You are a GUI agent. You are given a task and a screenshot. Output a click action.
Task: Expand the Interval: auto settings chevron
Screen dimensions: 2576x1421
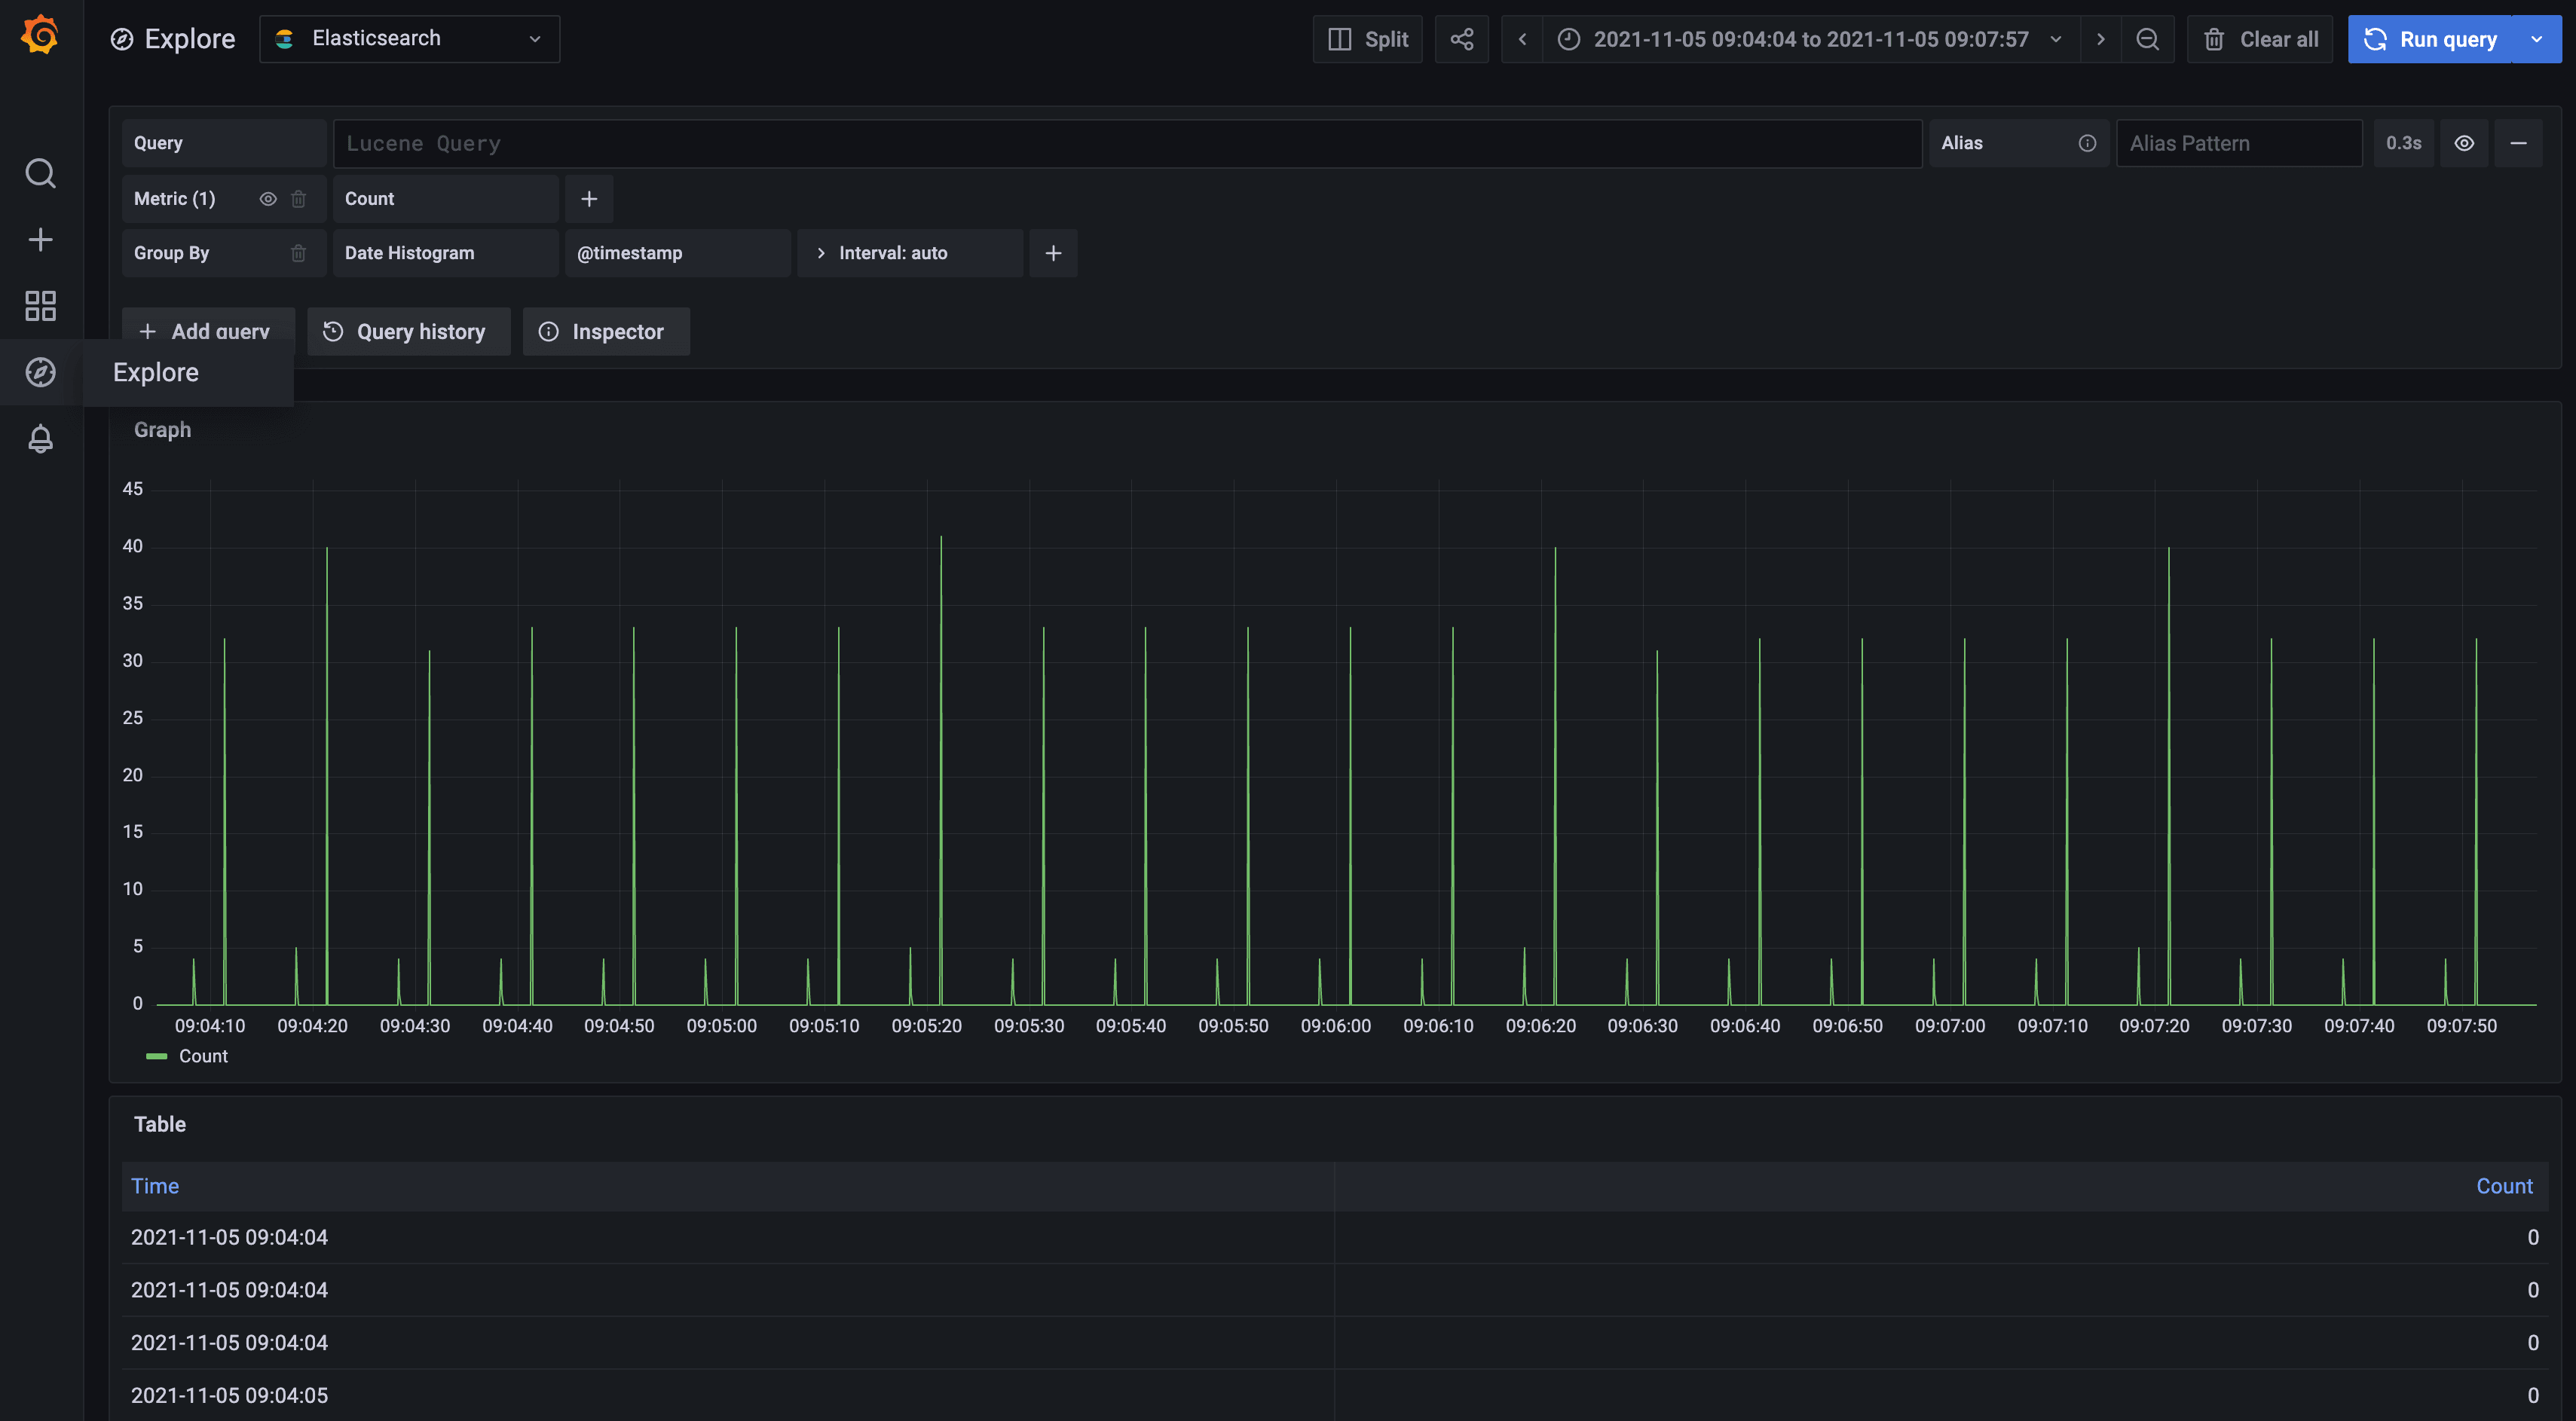[x=821, y=253]
